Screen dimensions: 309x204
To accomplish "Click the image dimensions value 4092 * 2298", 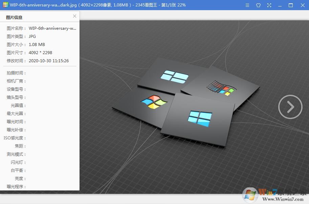I will click(41, 52).
